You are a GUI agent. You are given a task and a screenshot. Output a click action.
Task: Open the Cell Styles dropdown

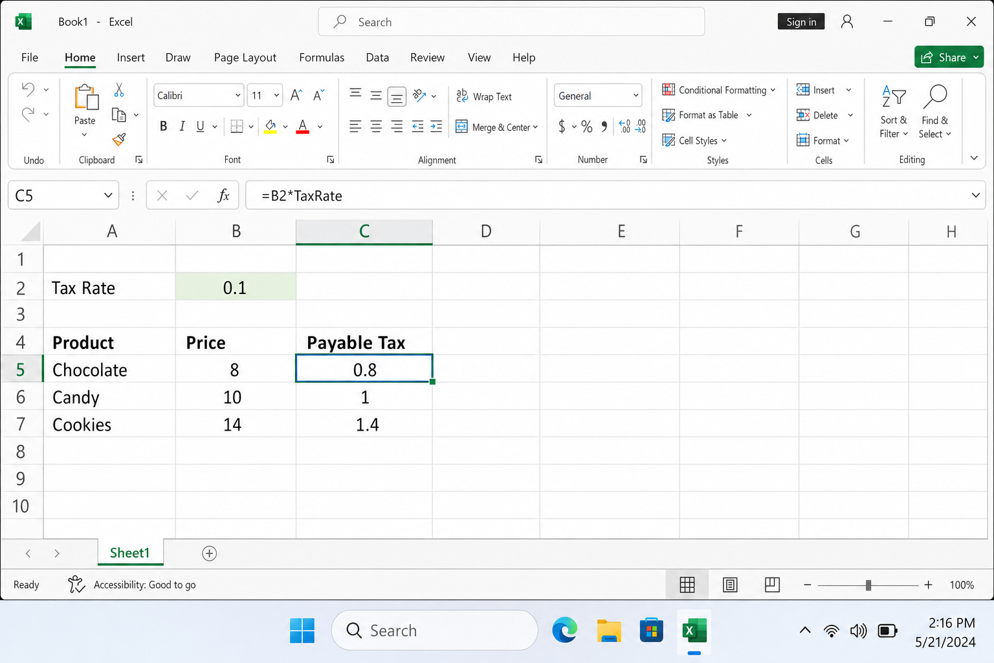pyautogui.click(x=694, y=140)
